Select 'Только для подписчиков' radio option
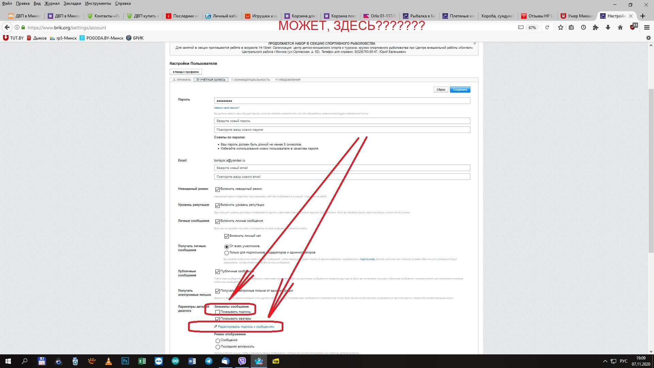This screenshot has height=368, width=654. click(227, 253)
